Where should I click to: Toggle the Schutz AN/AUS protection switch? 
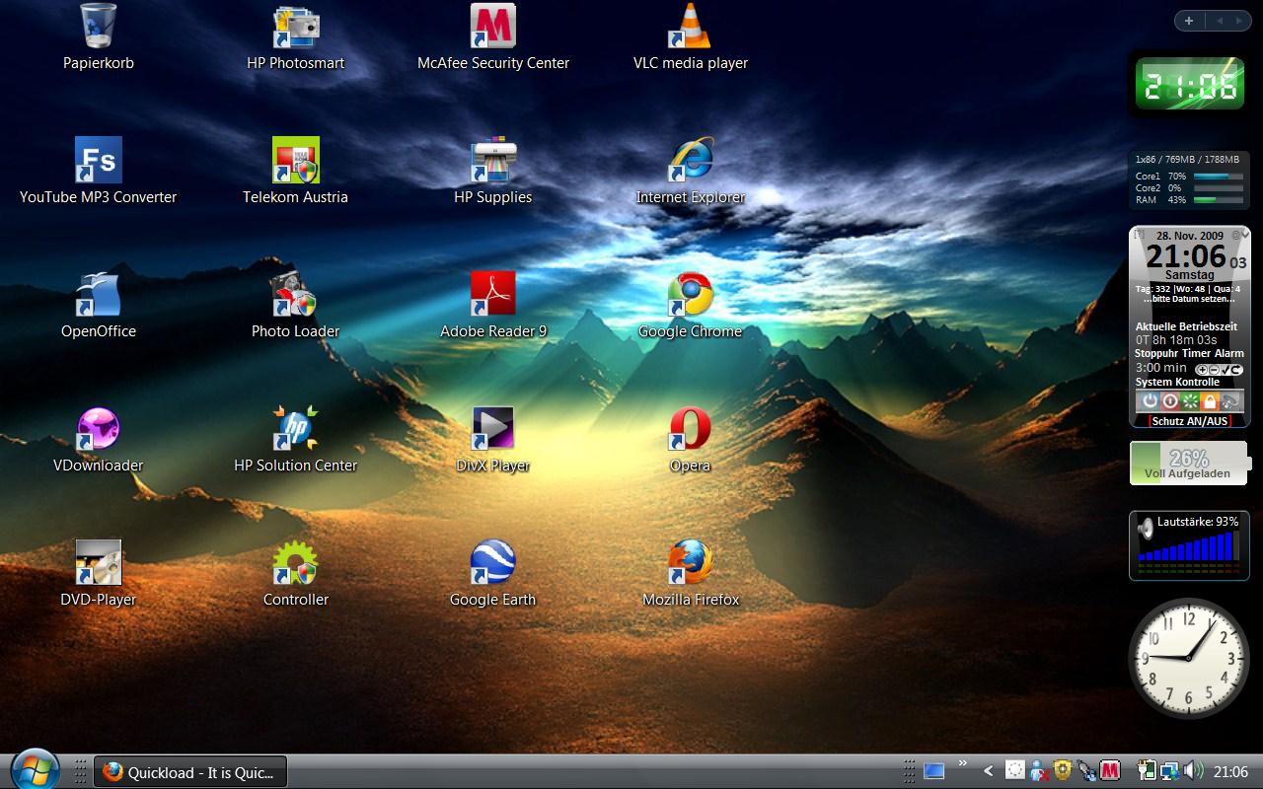point(1189,421)
